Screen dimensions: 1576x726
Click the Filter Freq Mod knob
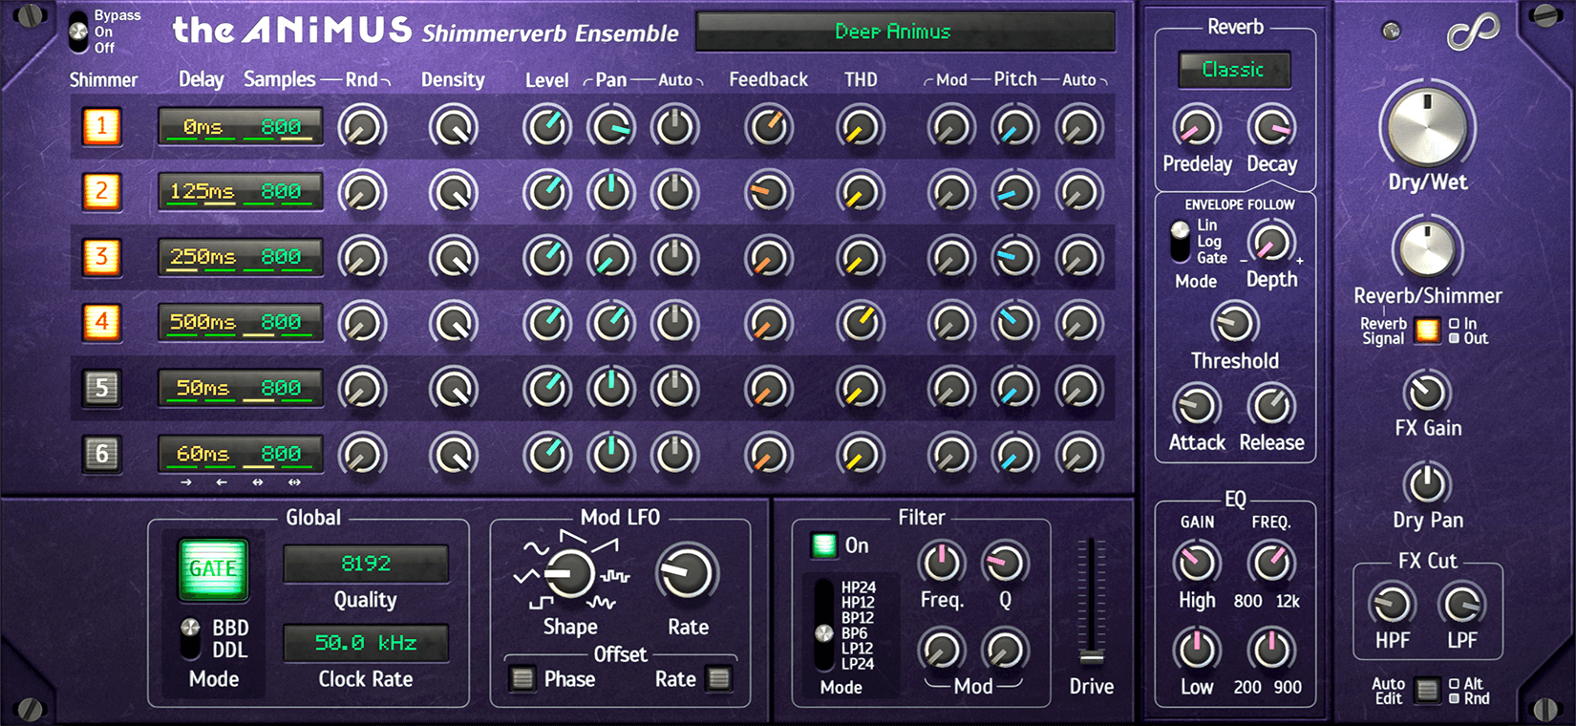click(x=941, y=651)
